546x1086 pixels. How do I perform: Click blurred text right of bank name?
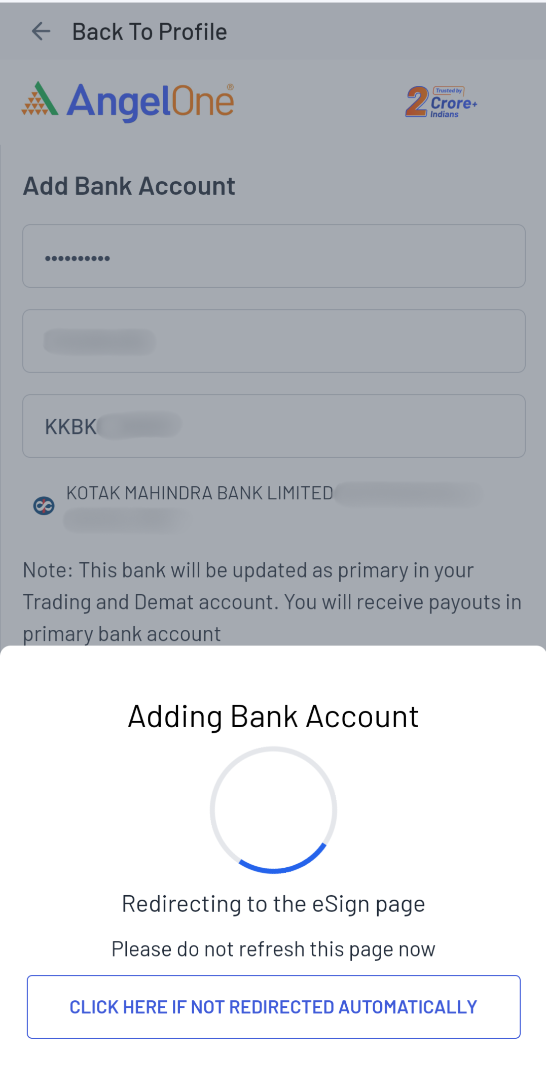tap(408, 494)
